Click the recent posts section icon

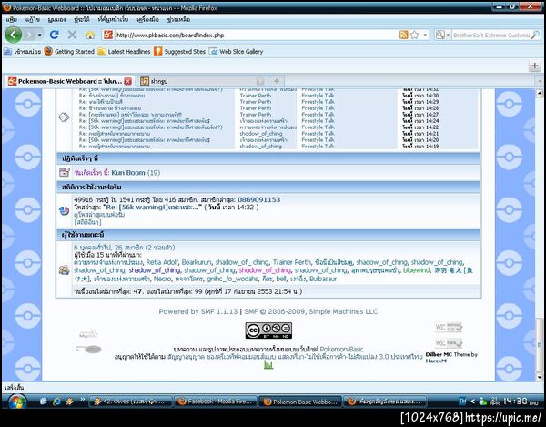(x=64, y=117)
